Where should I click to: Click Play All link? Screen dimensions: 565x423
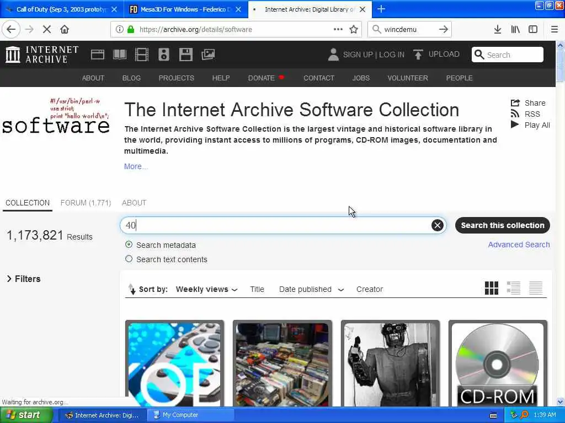pyautogui.click(x=530, y=125)
